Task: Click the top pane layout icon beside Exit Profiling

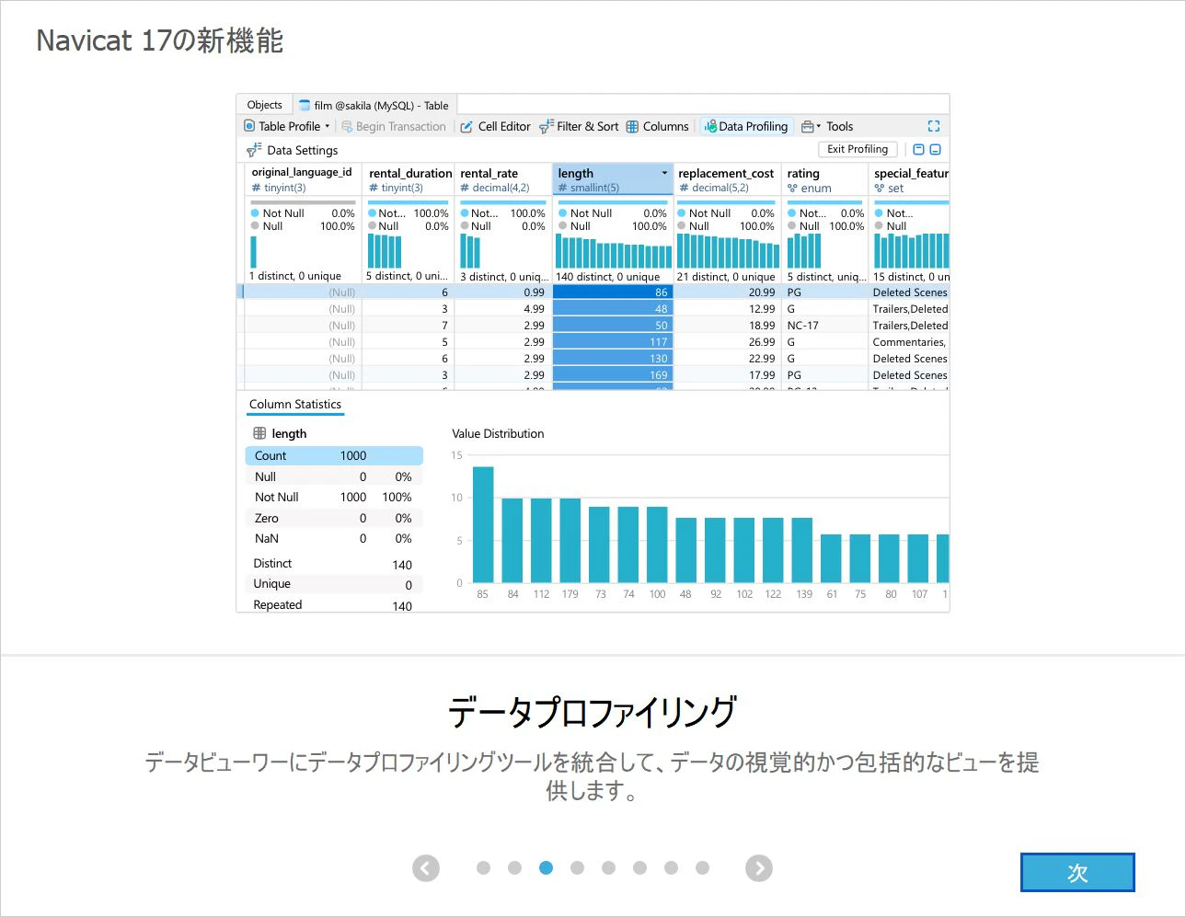Action: 918,149
